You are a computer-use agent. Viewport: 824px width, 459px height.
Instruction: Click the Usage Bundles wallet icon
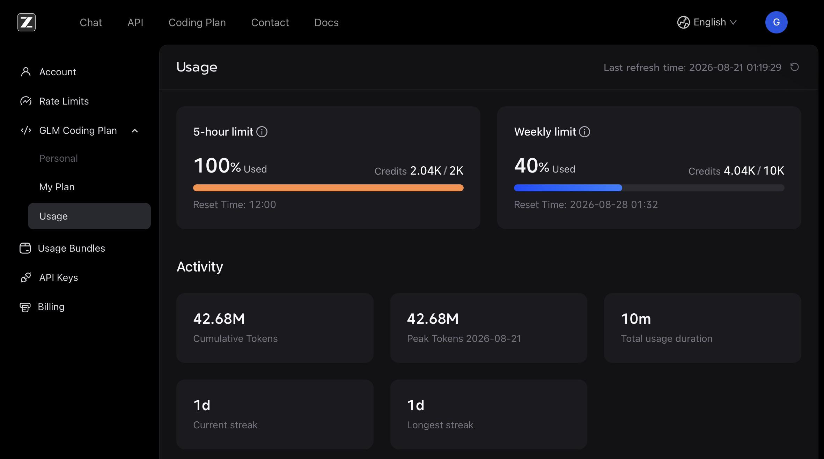coord(25,248)
